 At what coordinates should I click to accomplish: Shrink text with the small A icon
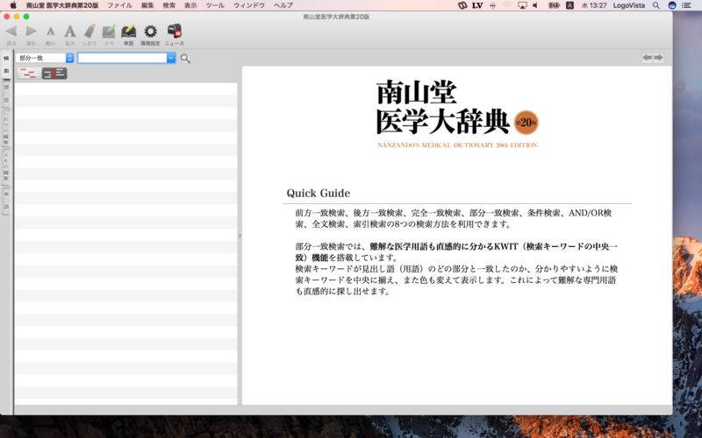[51, 32]
